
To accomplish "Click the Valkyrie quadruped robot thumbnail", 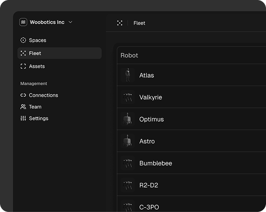I will [x=128, y=97].
